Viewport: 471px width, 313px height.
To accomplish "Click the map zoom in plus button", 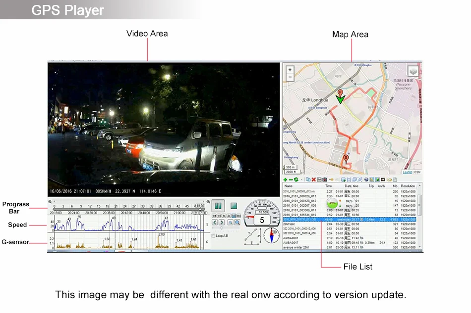I will (x=290, y=70).
